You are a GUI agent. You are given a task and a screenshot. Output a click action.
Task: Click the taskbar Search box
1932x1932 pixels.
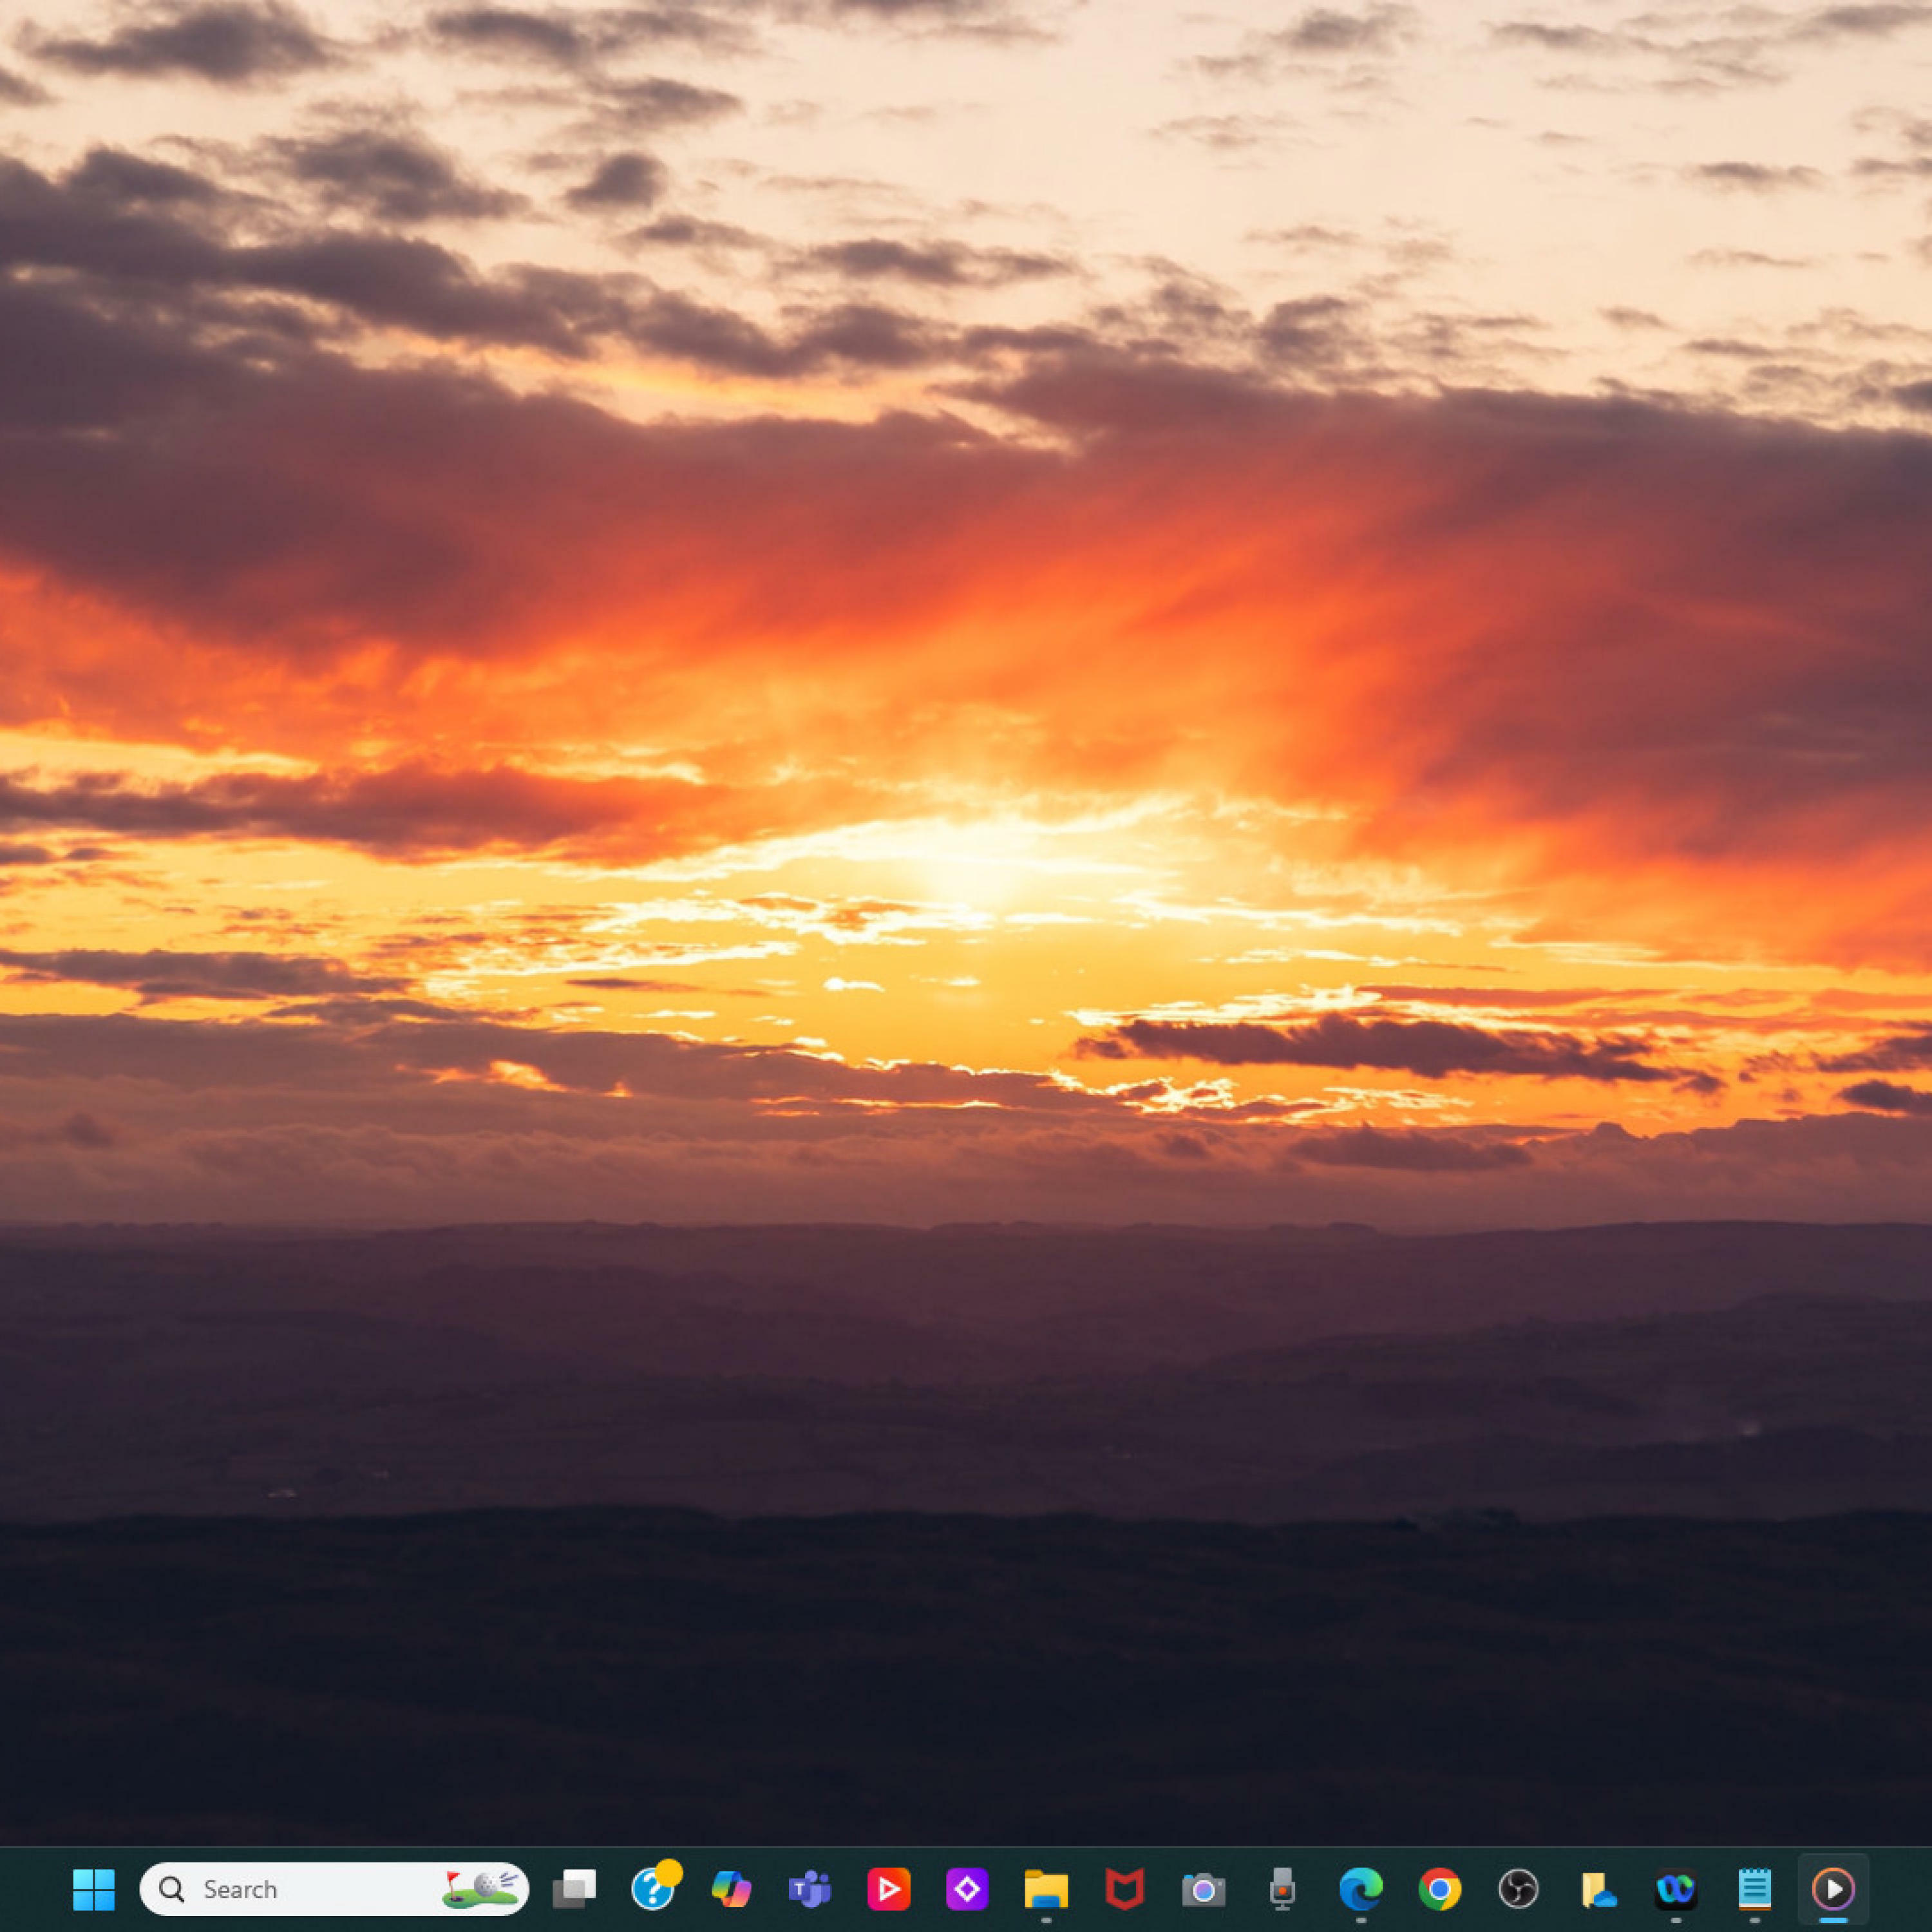[290, 1889]
